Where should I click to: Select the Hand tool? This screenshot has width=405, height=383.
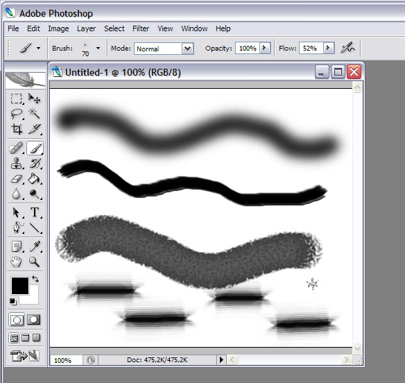[16, 262]
